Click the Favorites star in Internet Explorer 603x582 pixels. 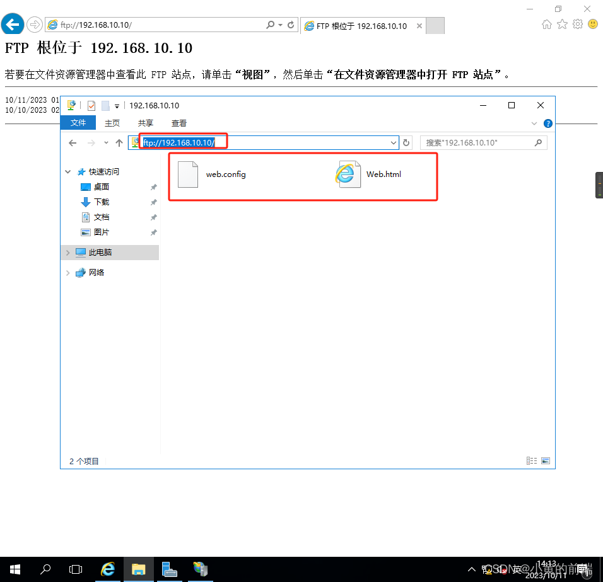tap(562, 23)
